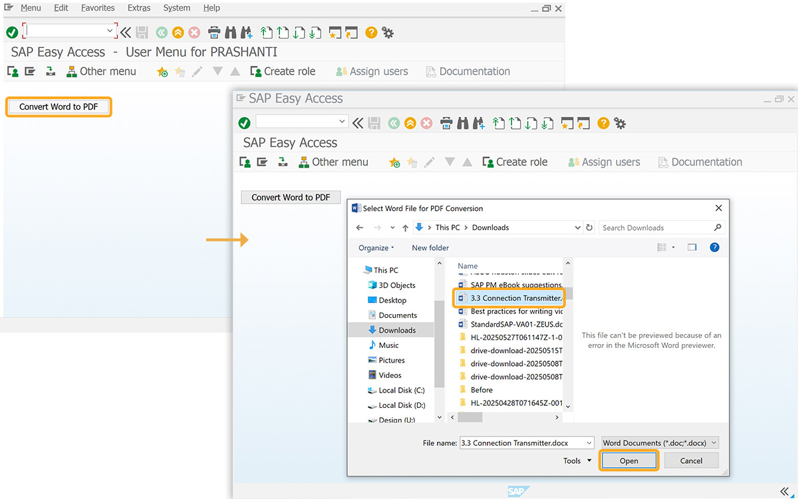
Task: Click Create role in front SAP window
Action: click(515, 162)
